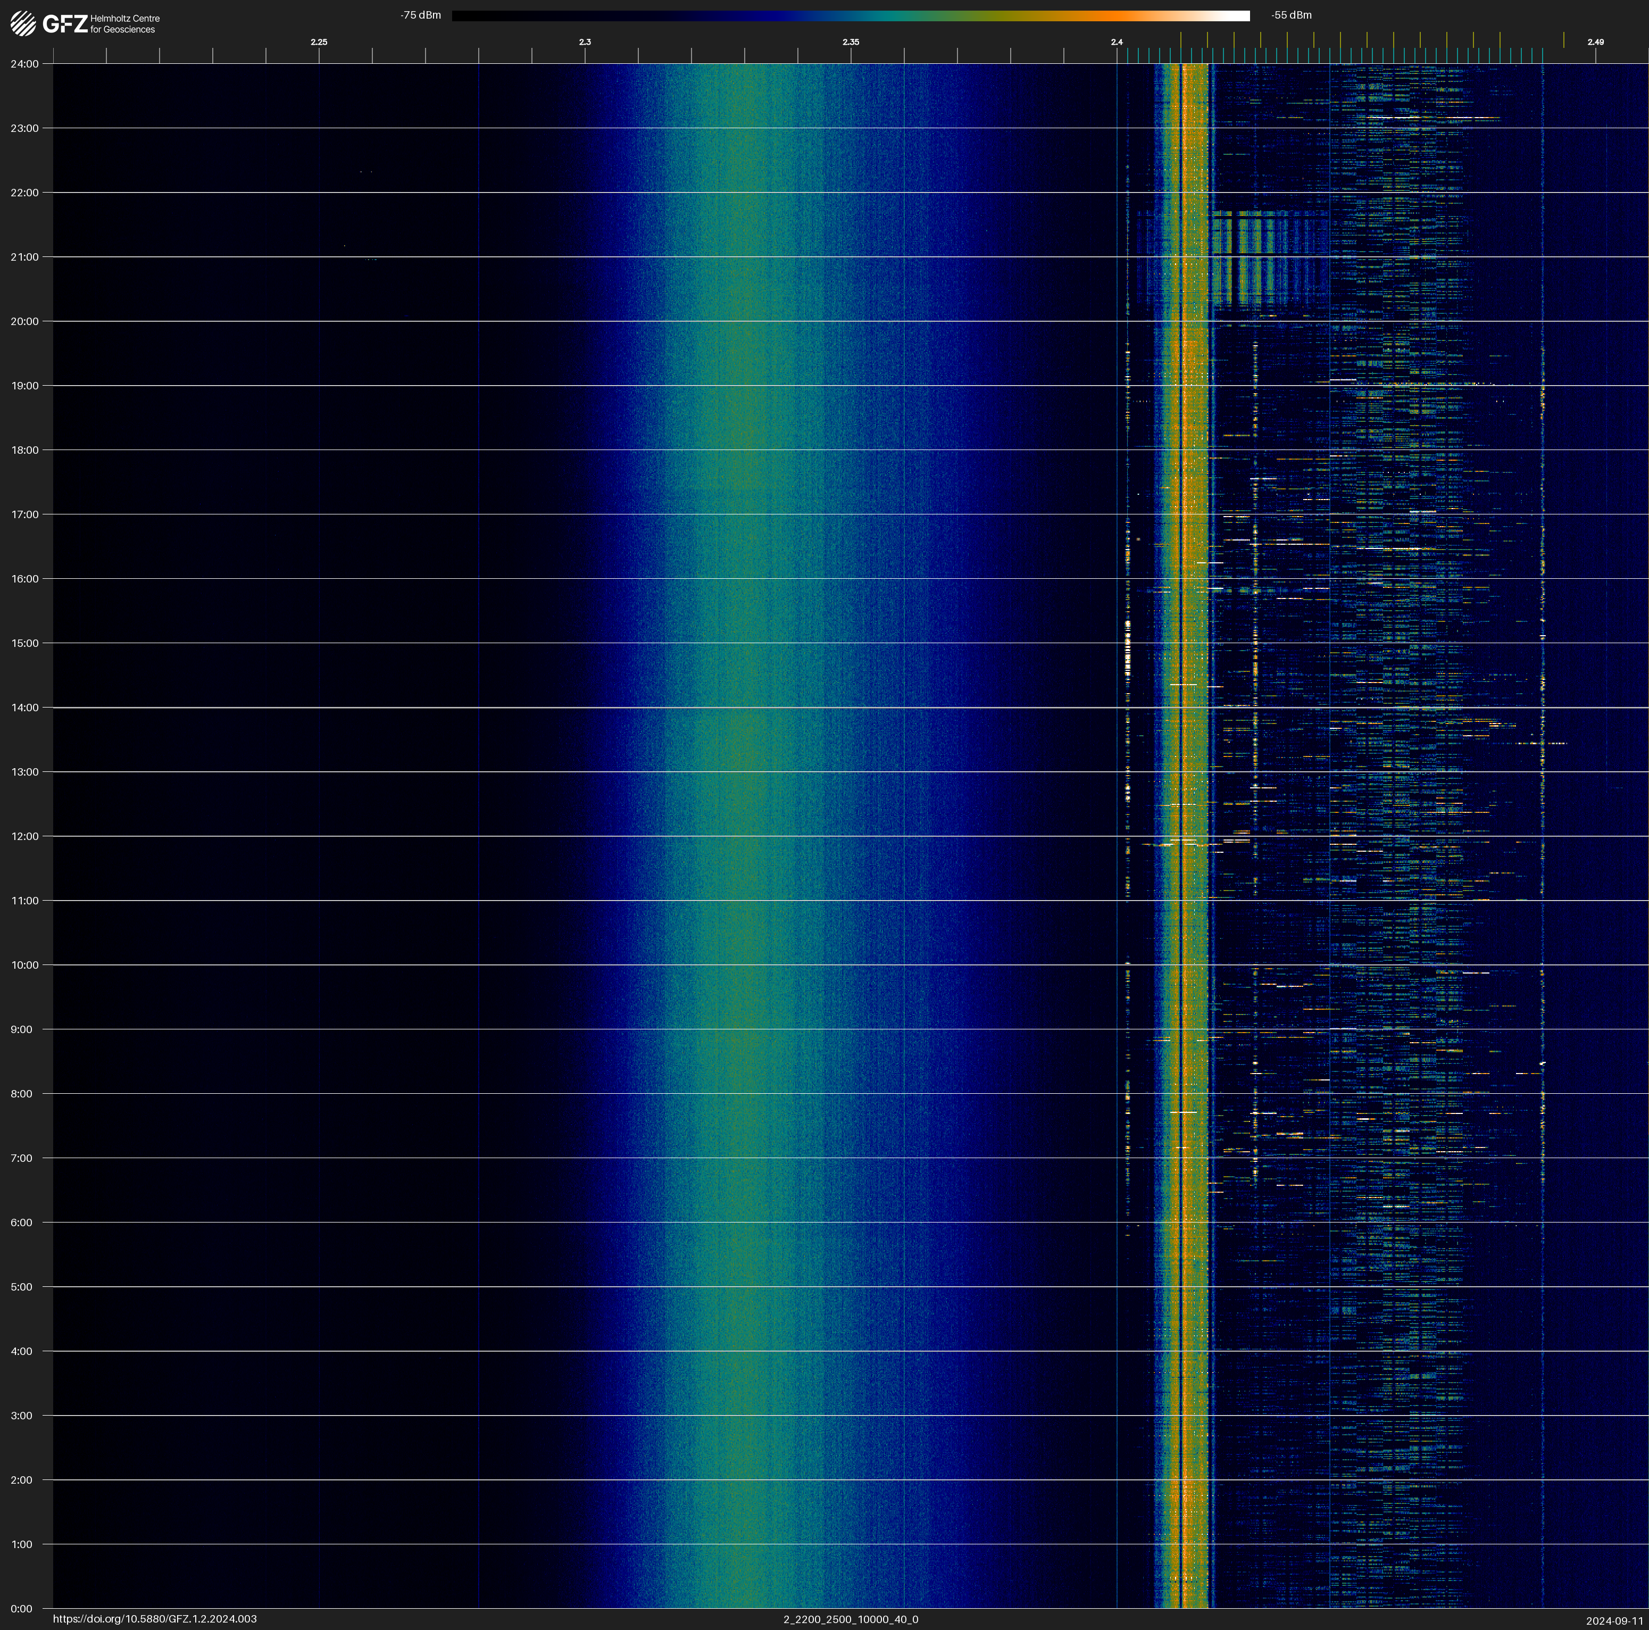This screenshot has width=1649, height=1630.
Task: Select the 2.25 frequency axis label
Action: tap(318, 42)
